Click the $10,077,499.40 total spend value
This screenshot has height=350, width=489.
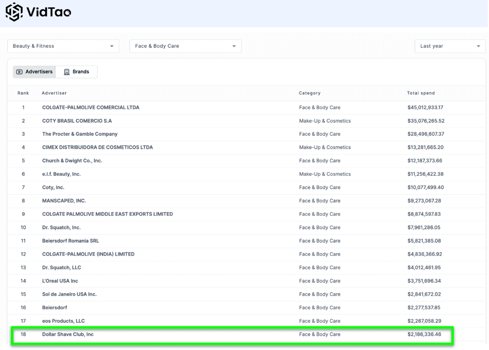coord(426,188)
